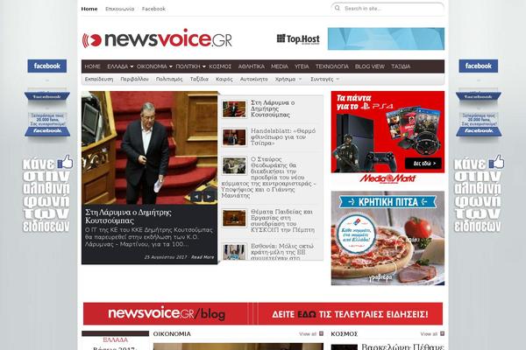Click the Εσθονία article thumbnail

(234, 251)
